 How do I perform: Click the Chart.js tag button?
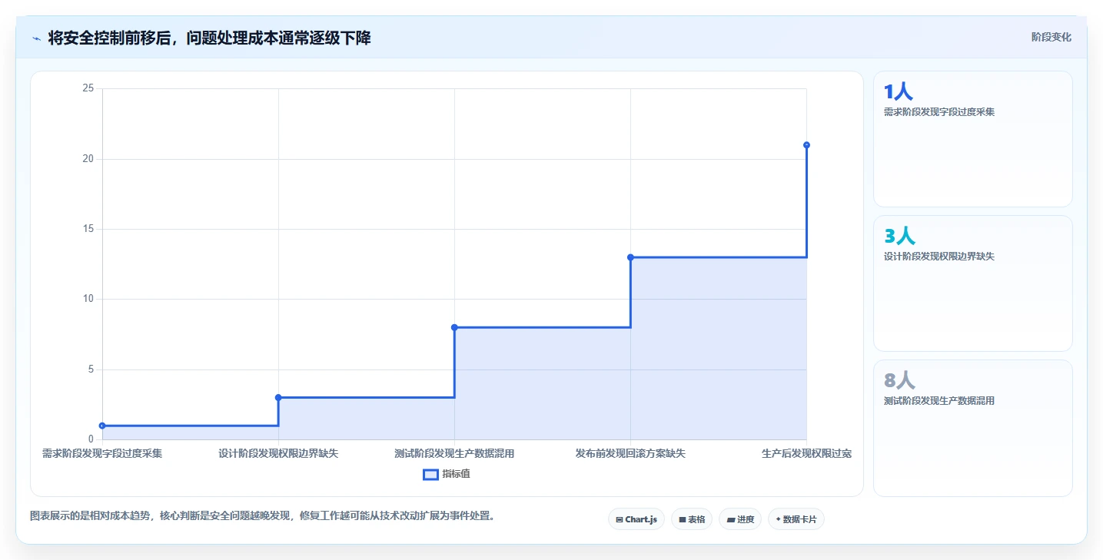[x=636, y=519]
